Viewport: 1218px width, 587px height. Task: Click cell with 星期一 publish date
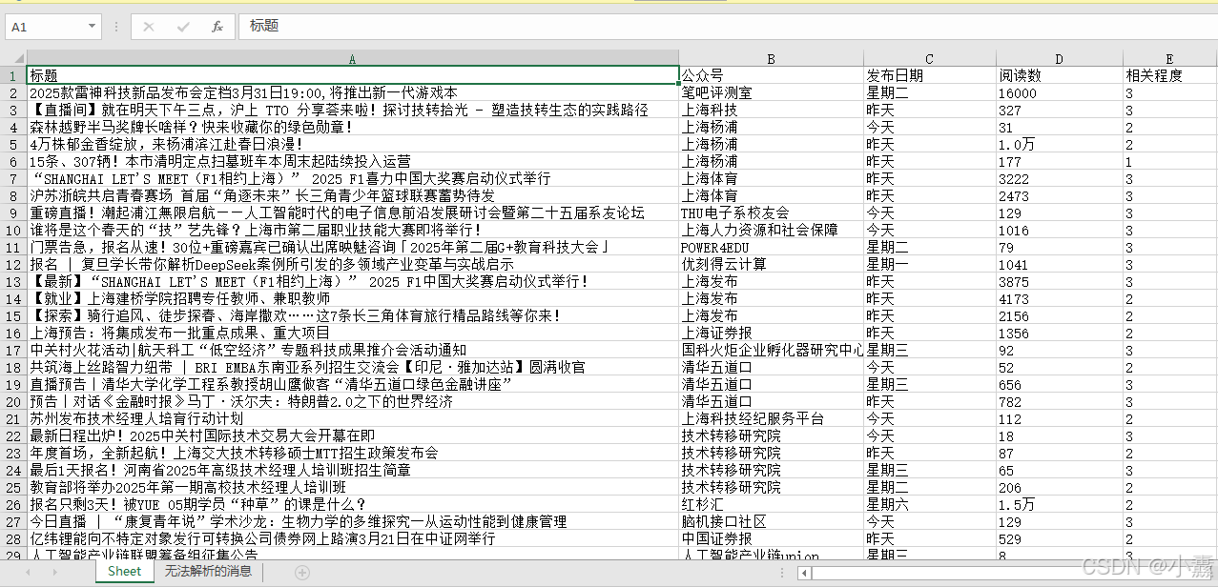(x=930, y=264)
